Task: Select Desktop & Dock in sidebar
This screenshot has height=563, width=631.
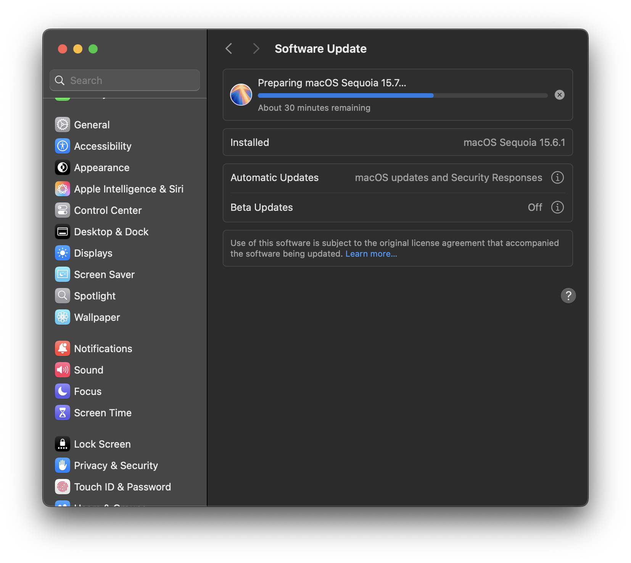Action: [x=111, y=232]
